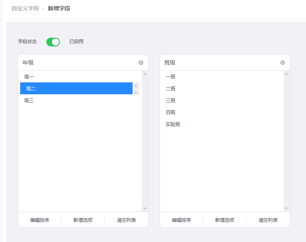Clear the 年级 field name icon
306x242 pixels.
click(x=141, y=63)
